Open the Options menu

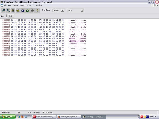(x=29, y=6)
